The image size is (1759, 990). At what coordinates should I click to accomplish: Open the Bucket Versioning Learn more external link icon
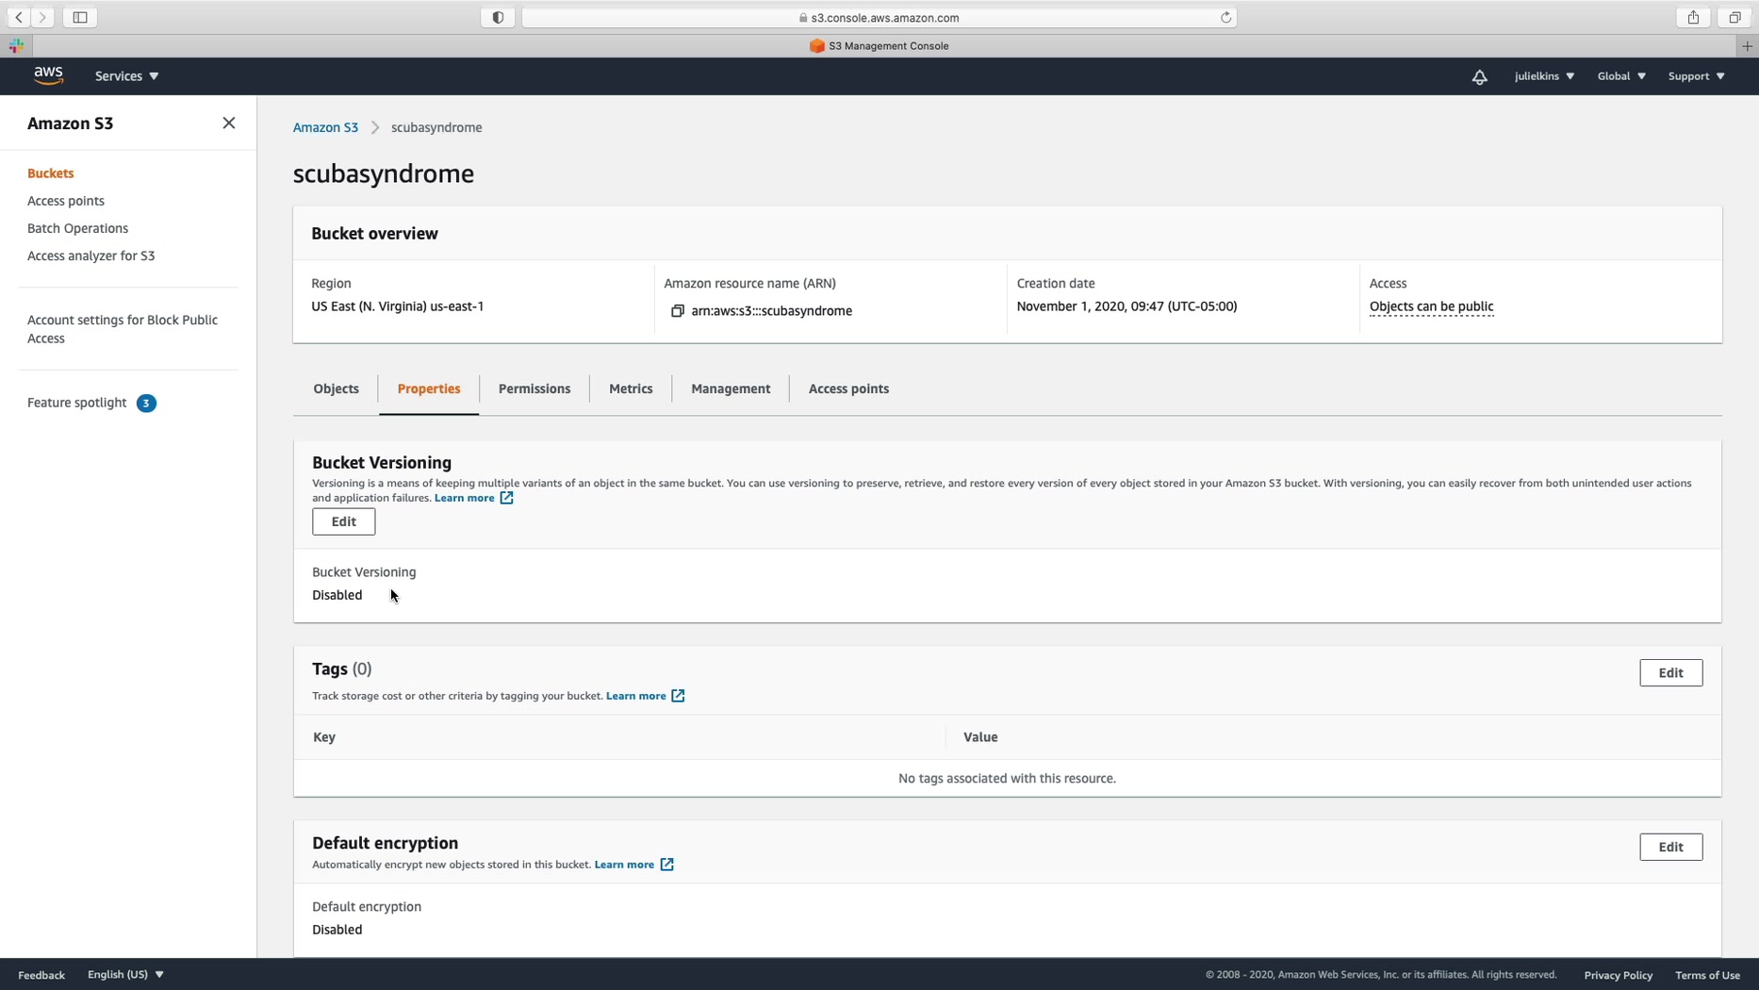tap(506, 498)
